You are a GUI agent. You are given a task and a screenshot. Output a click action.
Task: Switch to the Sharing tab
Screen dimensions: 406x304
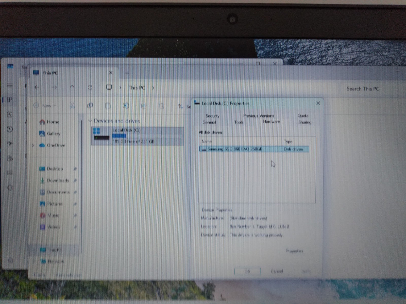tap(305, 122)
